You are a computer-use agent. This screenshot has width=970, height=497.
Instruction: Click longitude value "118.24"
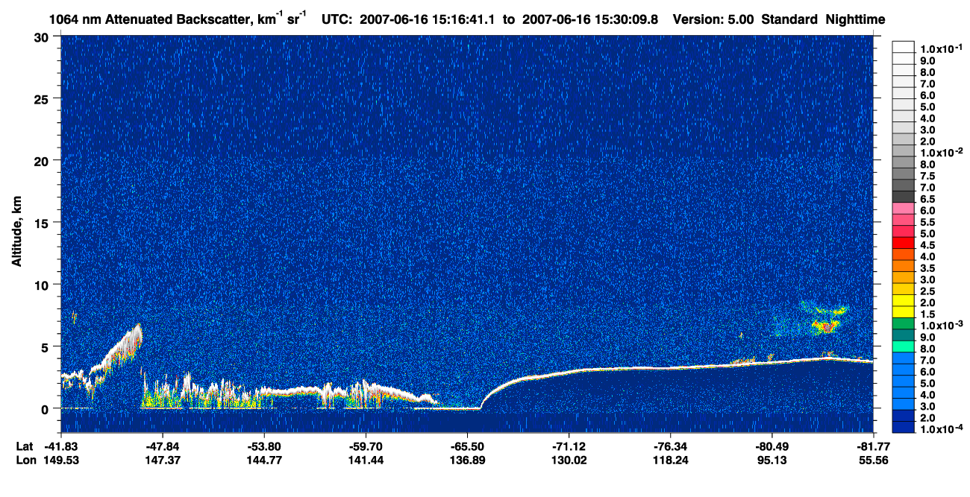click(670, 460)
